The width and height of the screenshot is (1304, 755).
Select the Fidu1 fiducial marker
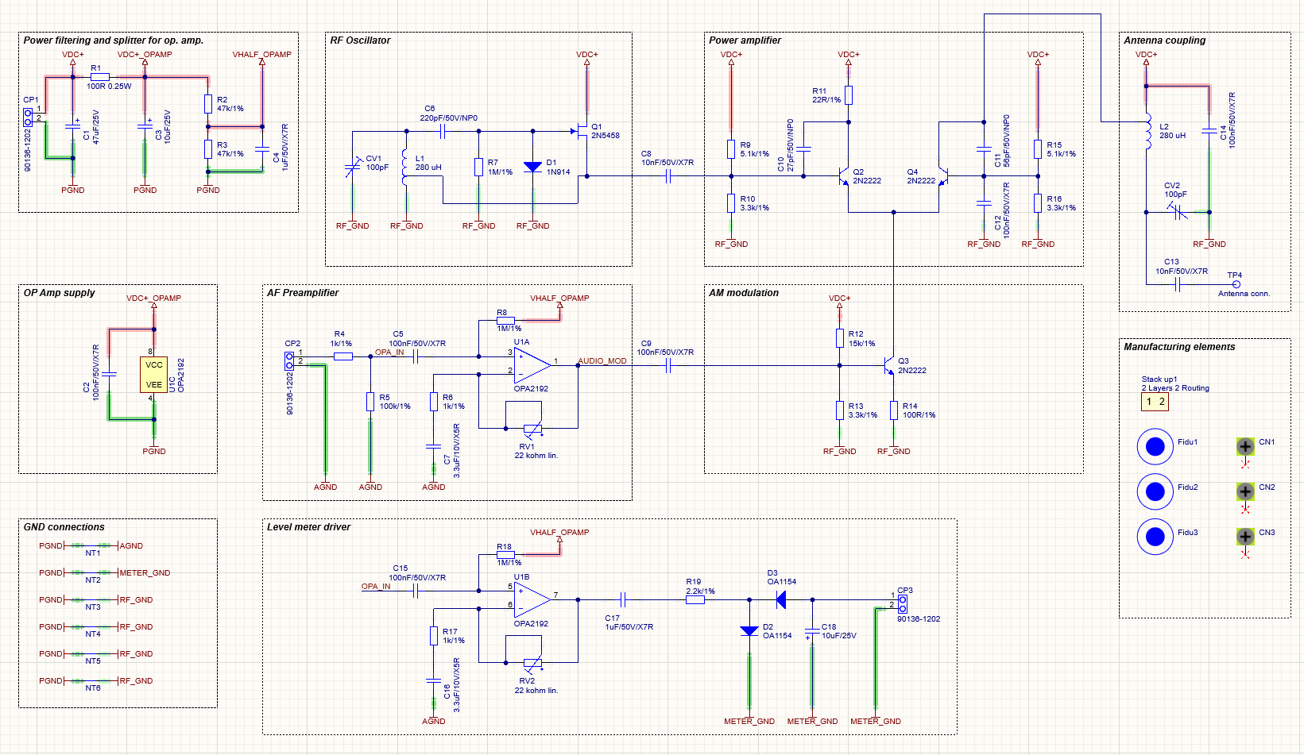click(x=1155, y=447)
